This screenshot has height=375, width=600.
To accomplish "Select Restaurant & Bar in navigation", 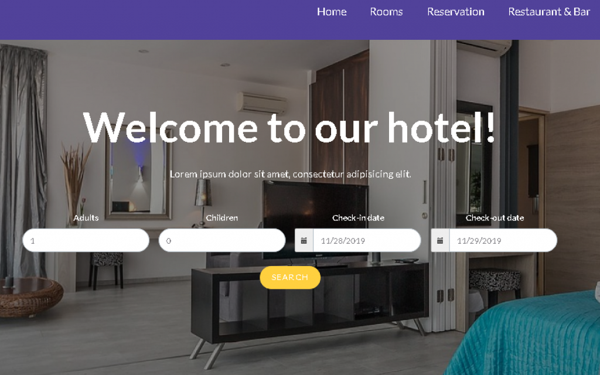I will coord(549,12).
